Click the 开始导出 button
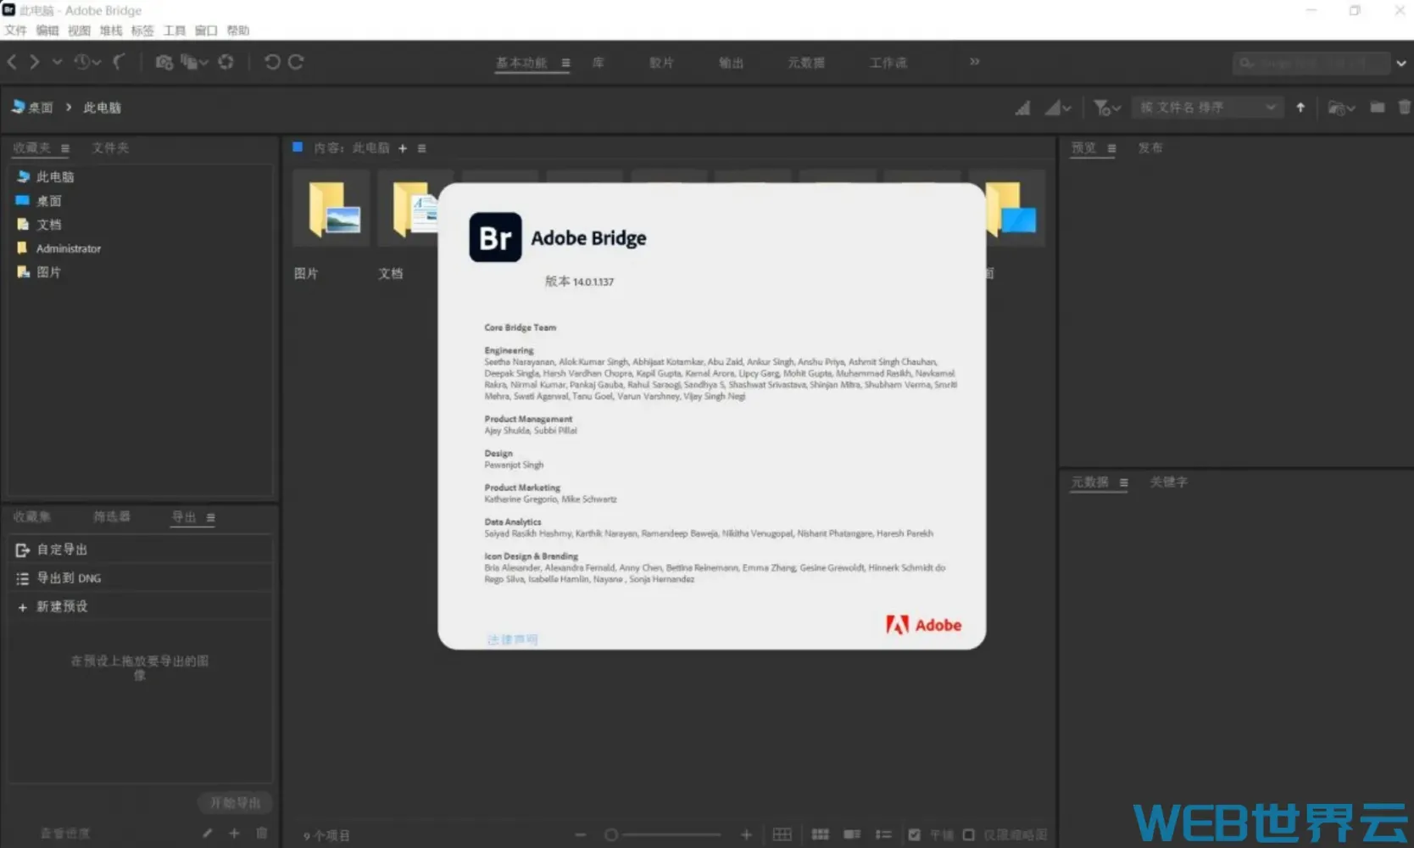The width and height of the screenshot is (1414, 848). click(235, 802)
